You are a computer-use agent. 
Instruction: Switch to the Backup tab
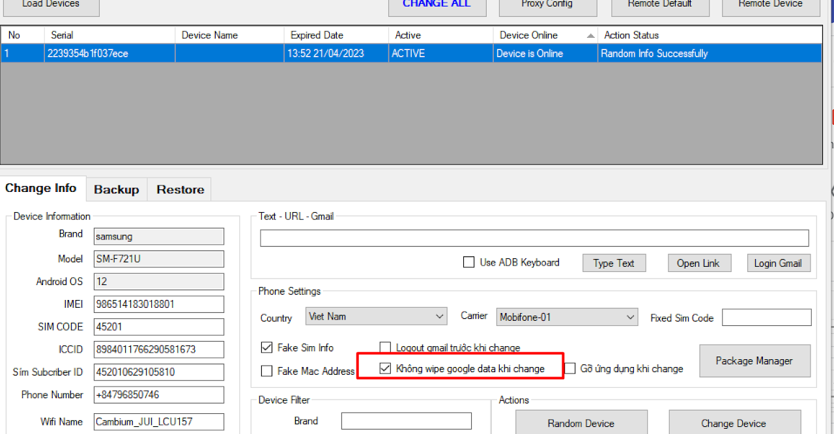pyautogui.click(x=116, y=189)
